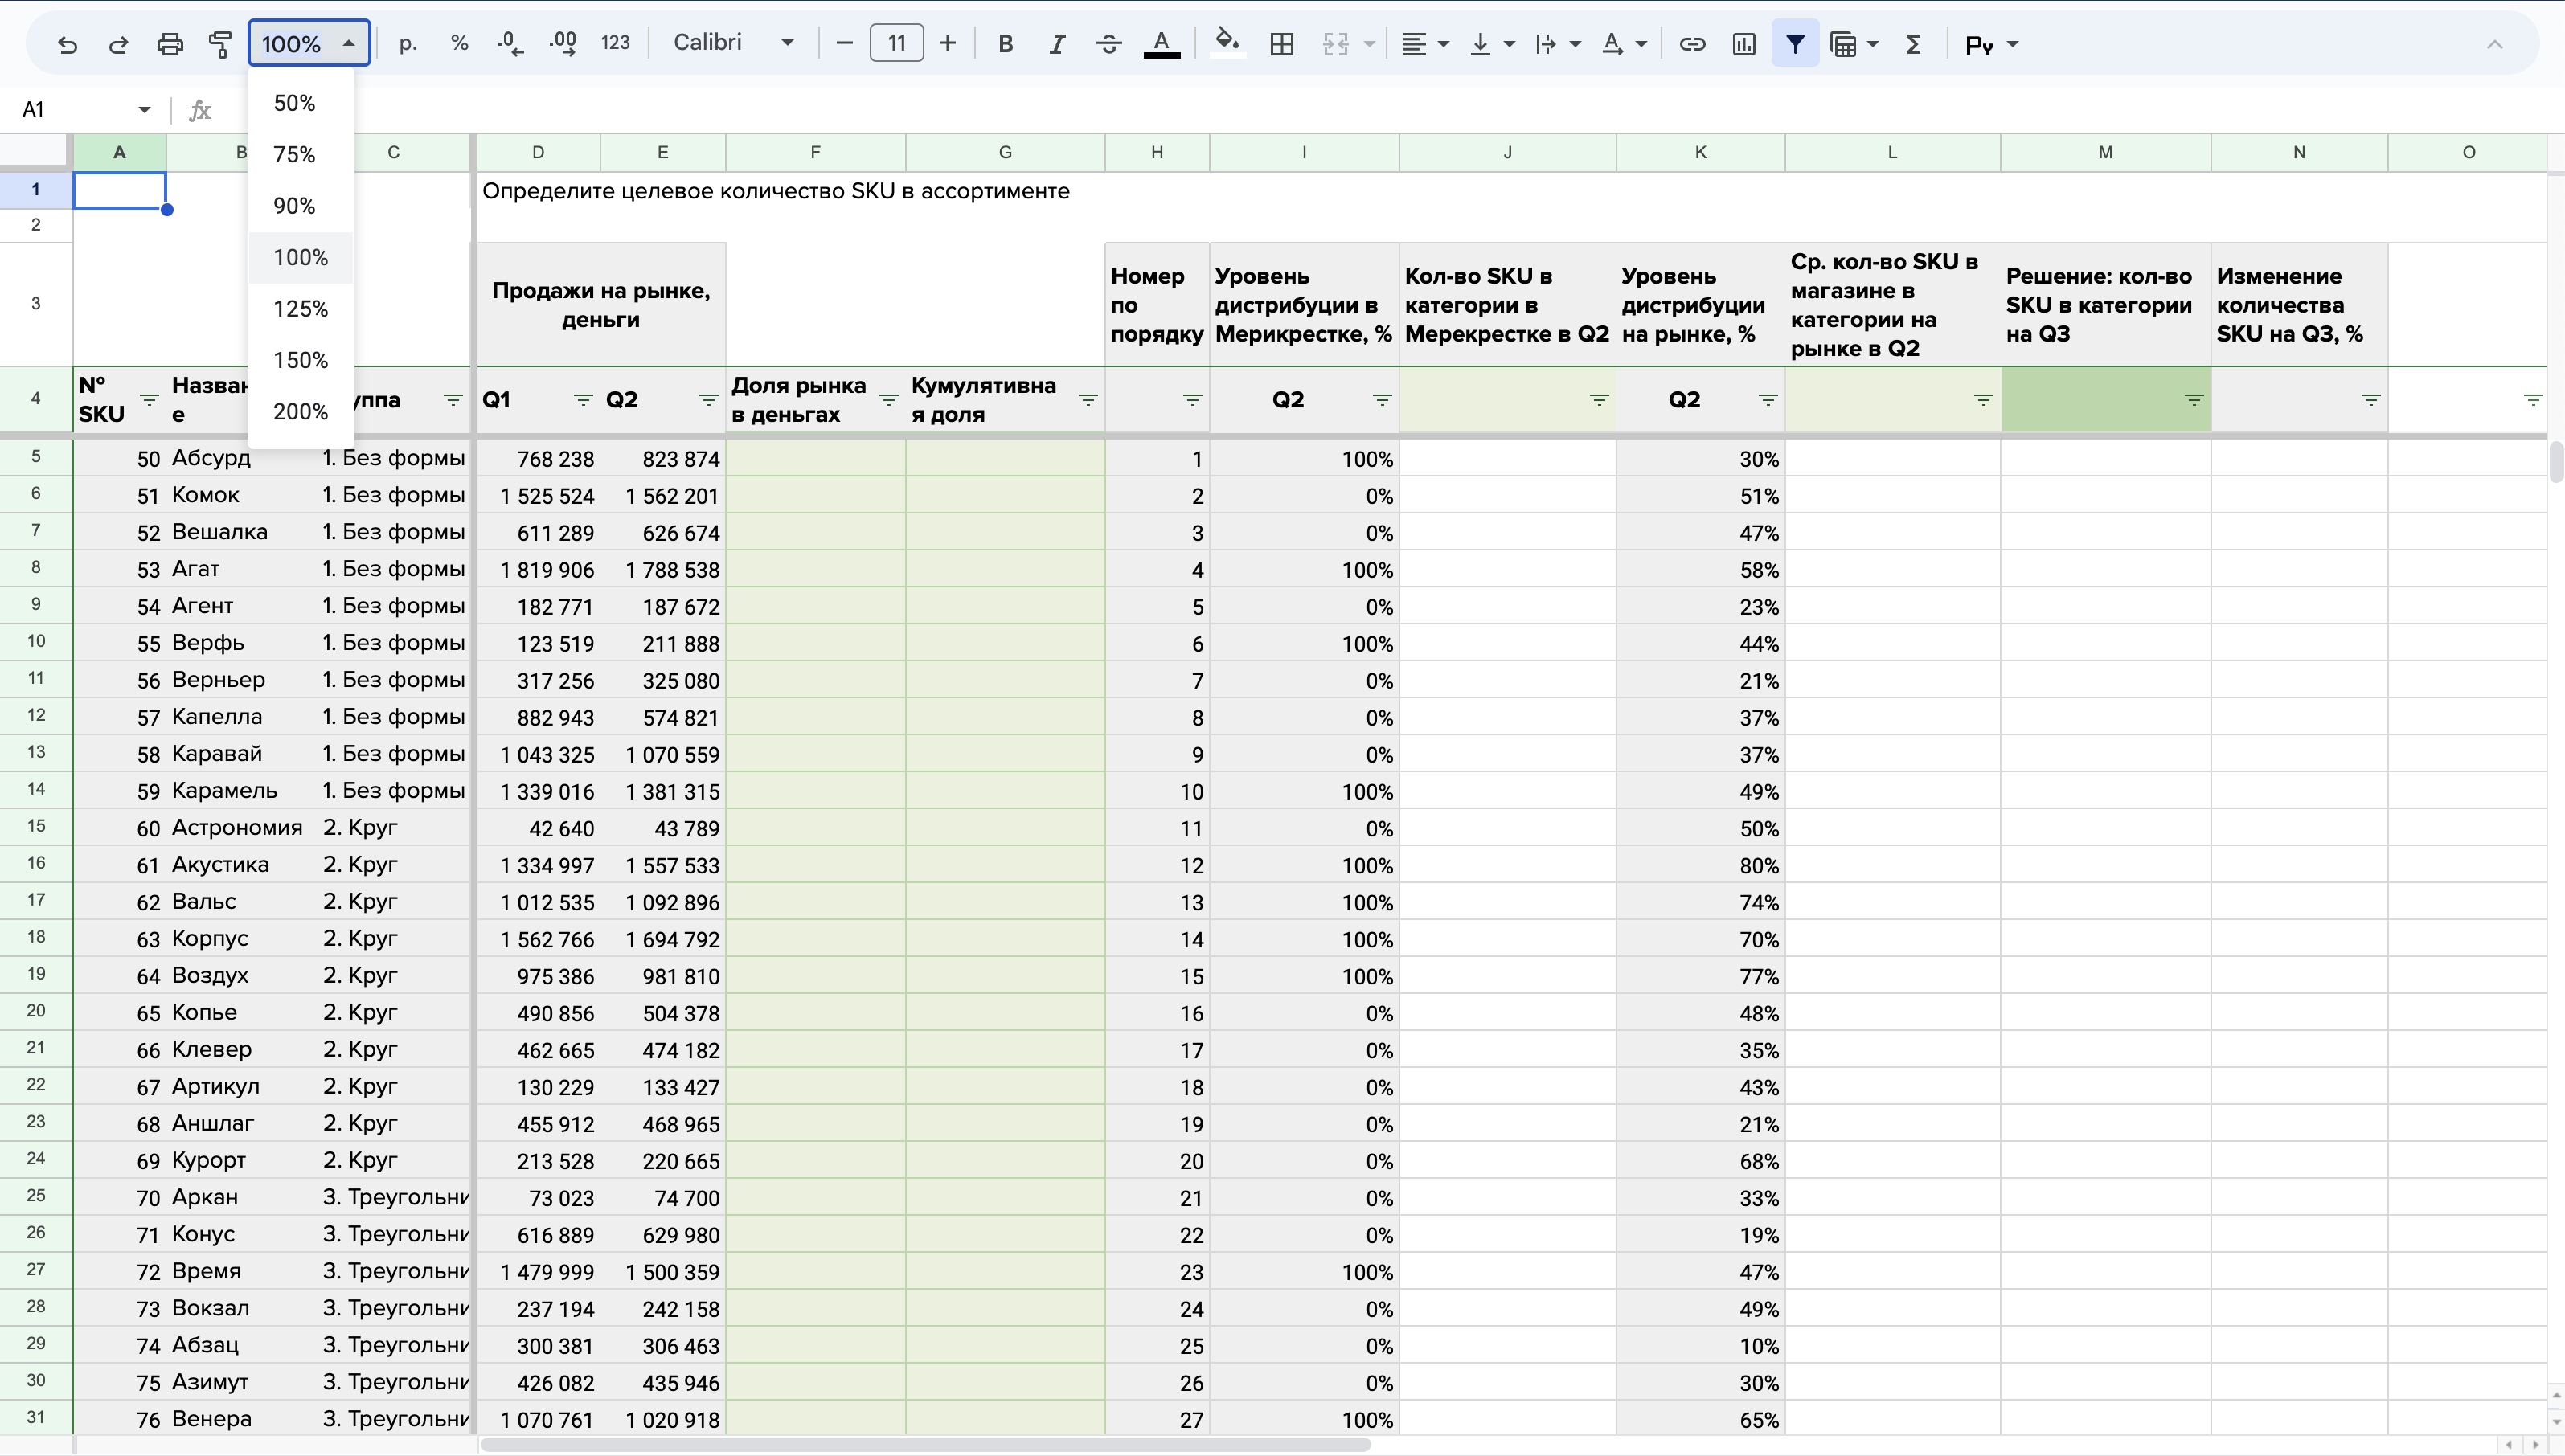Click the font size input field
This screenshot has width=2565, height=1456.
[x=896, y=43]
